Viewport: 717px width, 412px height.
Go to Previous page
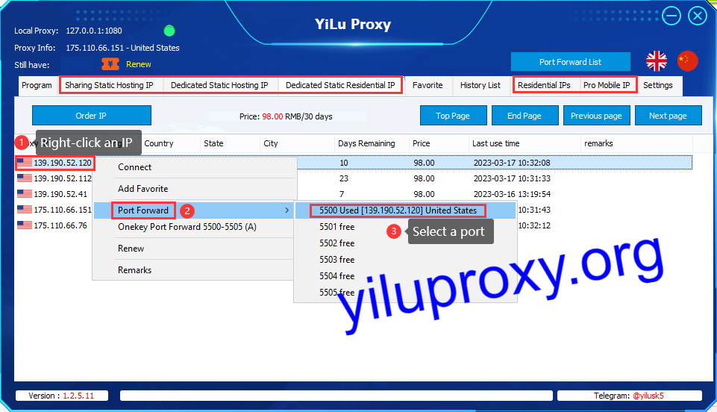coord(596,116)
